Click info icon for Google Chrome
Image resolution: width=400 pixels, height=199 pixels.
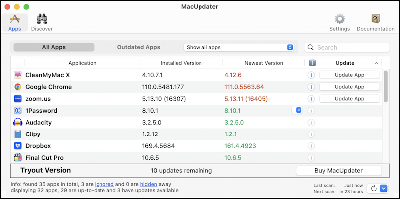click(x=311, y=87)
